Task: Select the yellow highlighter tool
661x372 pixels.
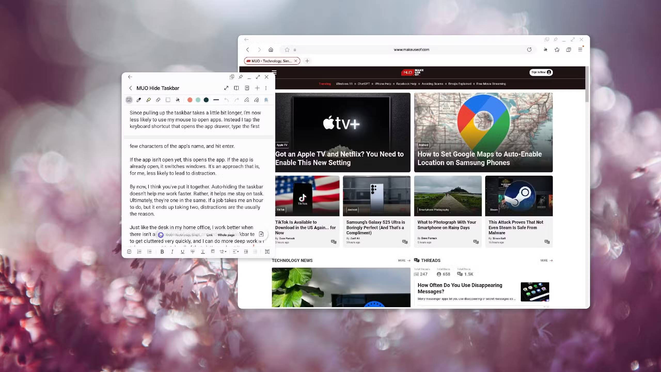Action: point(148,100)
